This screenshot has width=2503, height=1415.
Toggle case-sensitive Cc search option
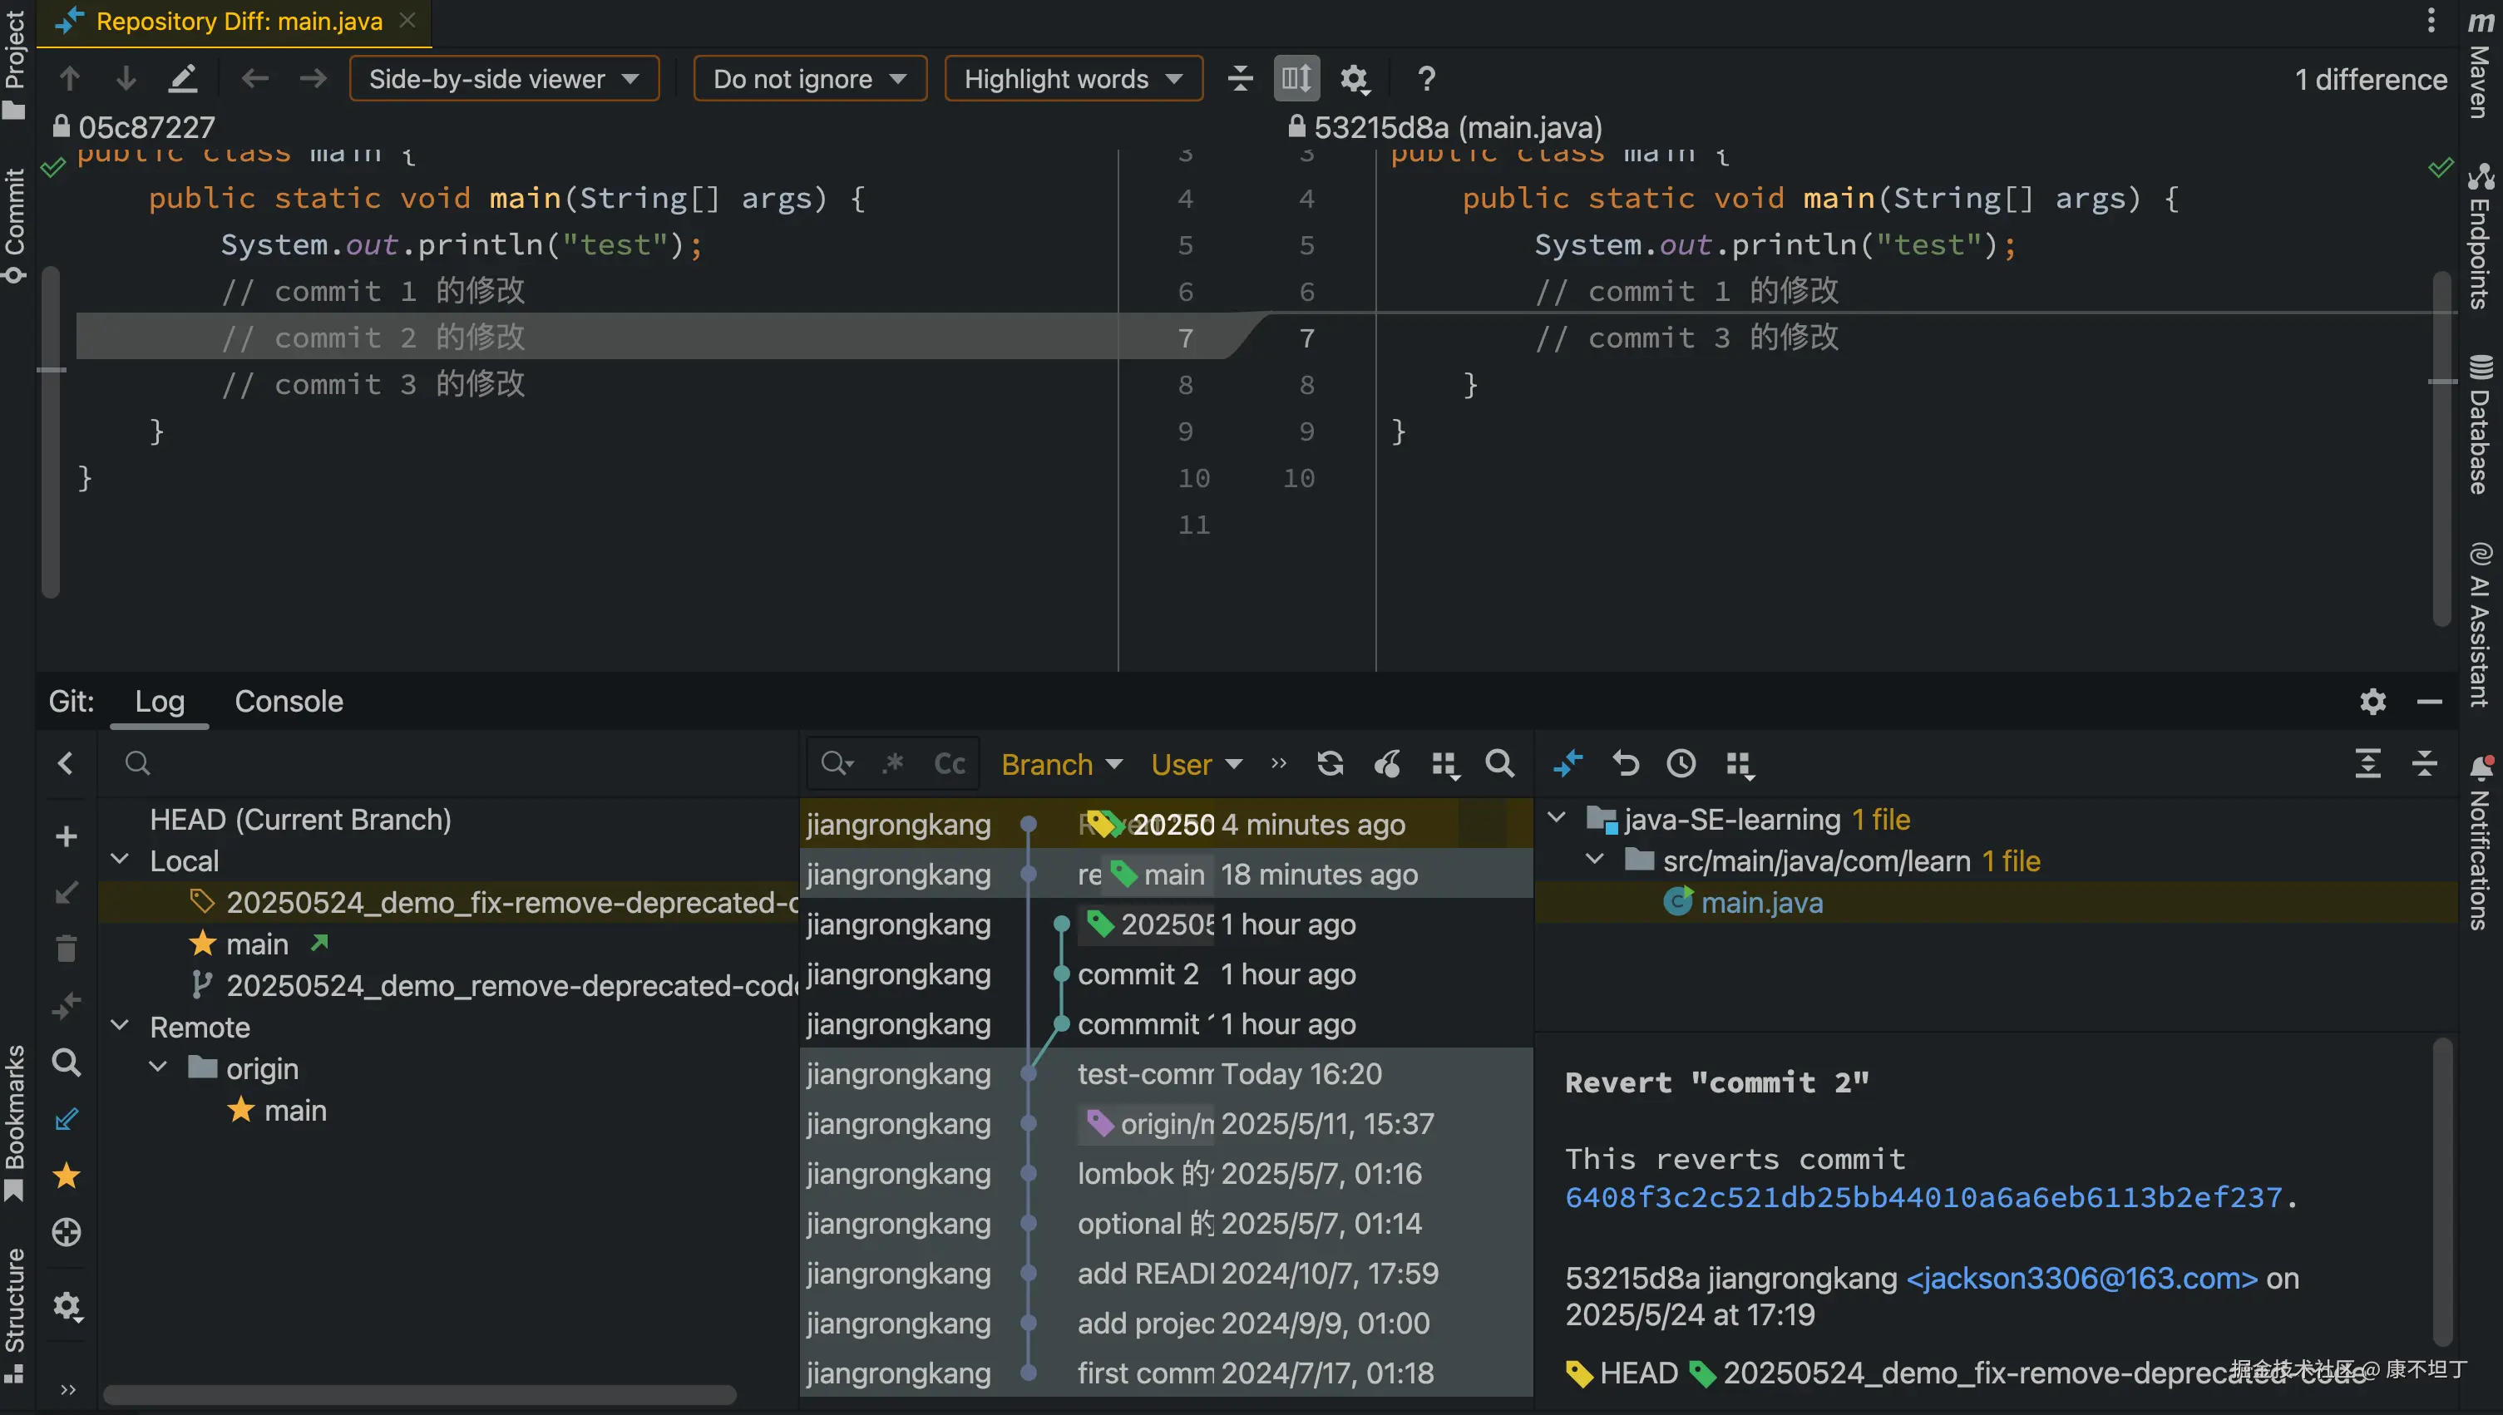point(949,764)
